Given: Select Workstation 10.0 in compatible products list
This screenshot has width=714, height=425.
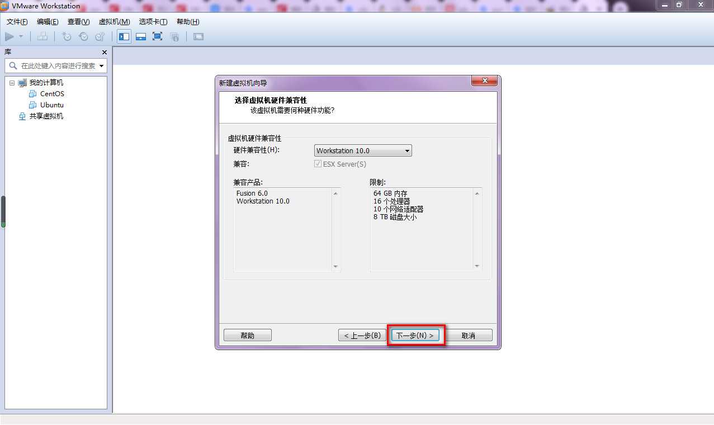Looking at the screenshot, I should tap(263, 201).
